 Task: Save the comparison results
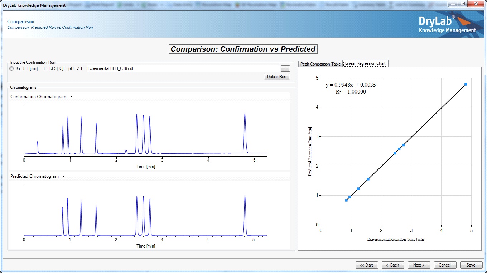(471, 265)
